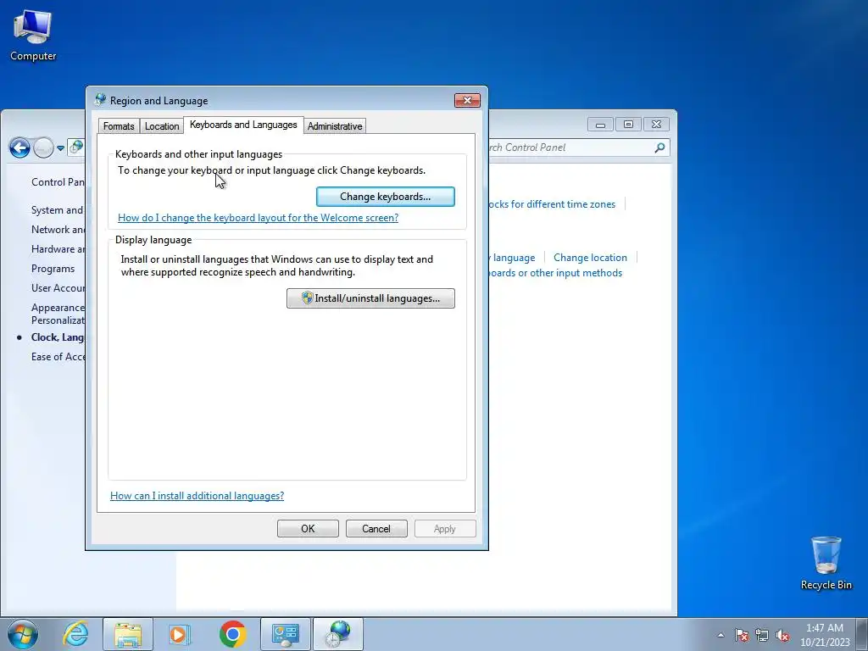Open Ease of Access sidebar link
Image resolution: width=868 pixels, height=651 pixels.
coord(58,357)
